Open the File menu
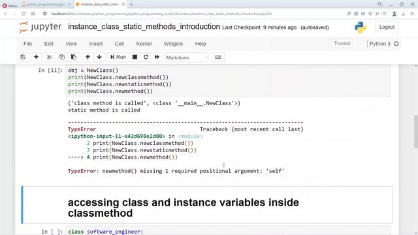 (27, 44)
